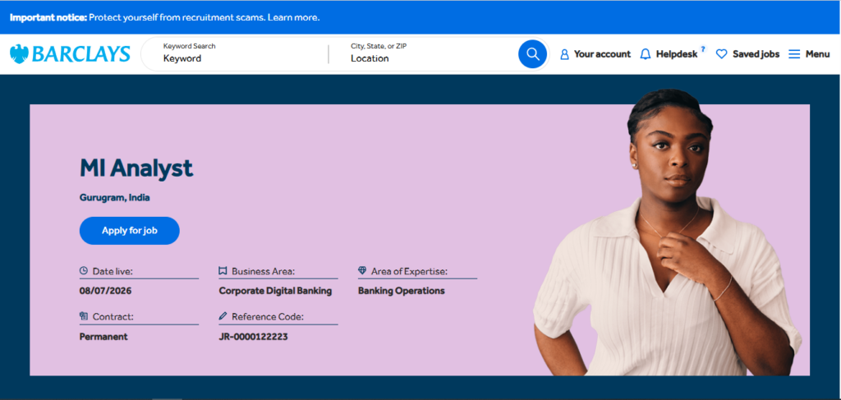This screenshot has width=841, height=400.
Task: Click the Gurugram, India location text
Action: [x=115, y=197]
